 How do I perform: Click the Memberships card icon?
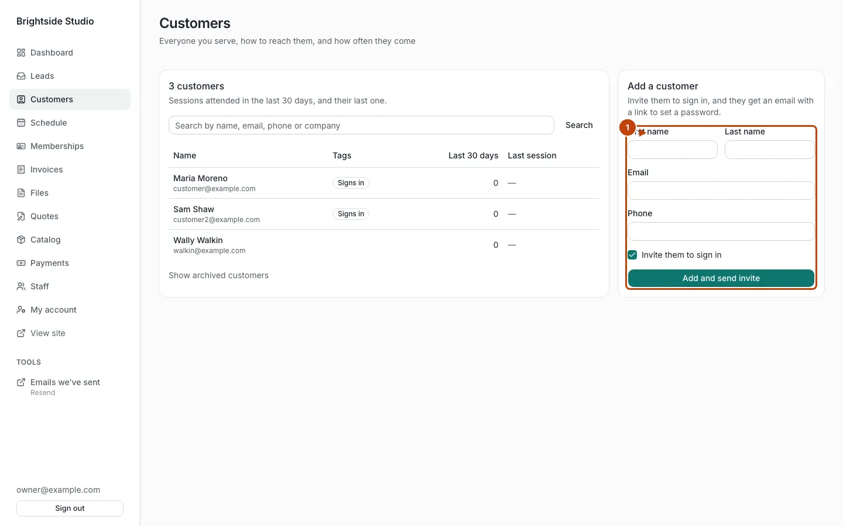[21, 146]
